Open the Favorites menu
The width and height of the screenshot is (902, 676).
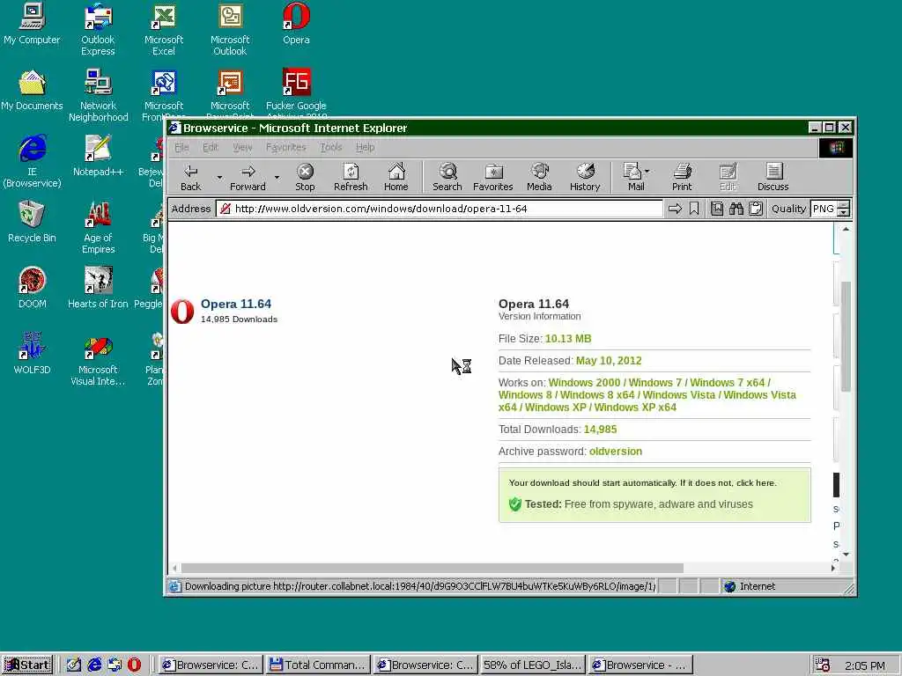click(286, 147)
